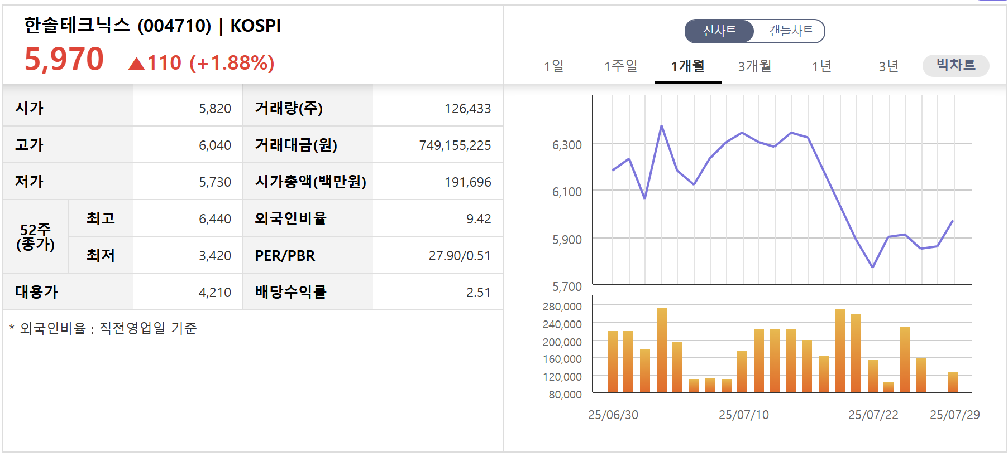
Task: Click the 외국인비율 value 9.42
Action: tap(479, 219)
